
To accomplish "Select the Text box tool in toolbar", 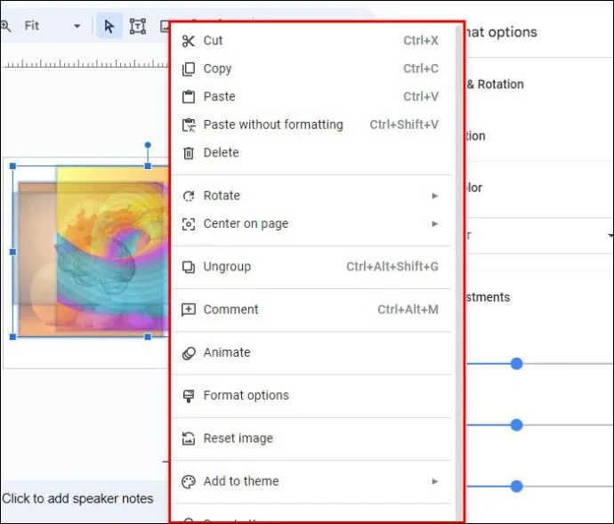I will (138, 26).
